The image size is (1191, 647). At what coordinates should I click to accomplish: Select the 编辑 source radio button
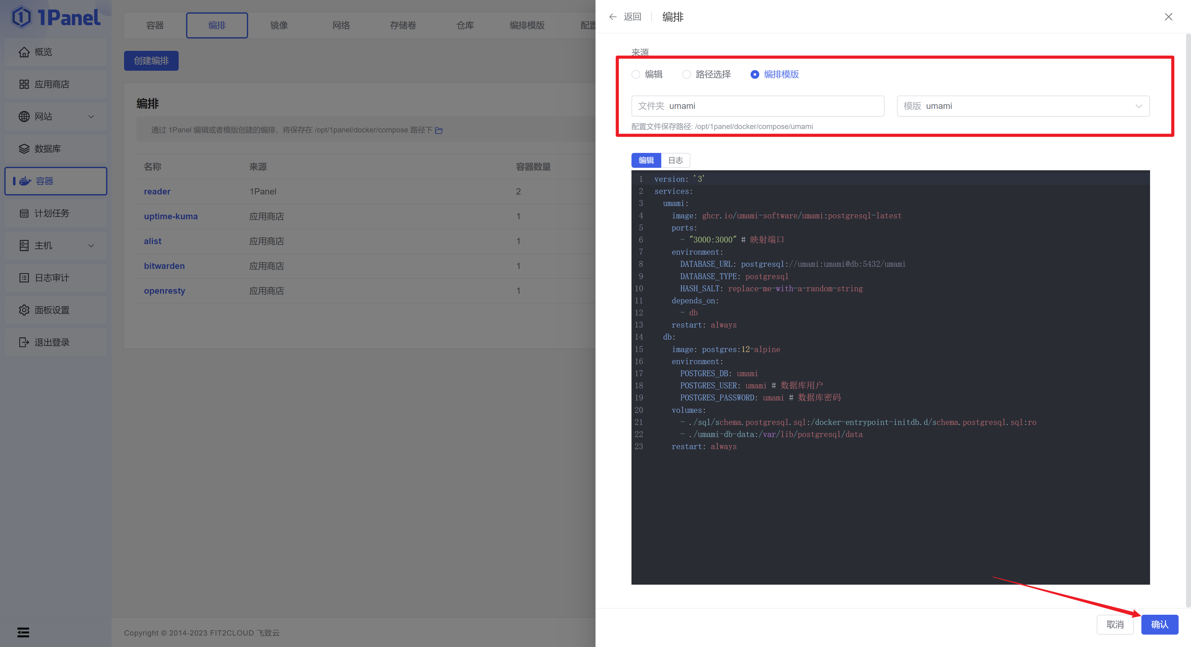[x=636, y=74]
